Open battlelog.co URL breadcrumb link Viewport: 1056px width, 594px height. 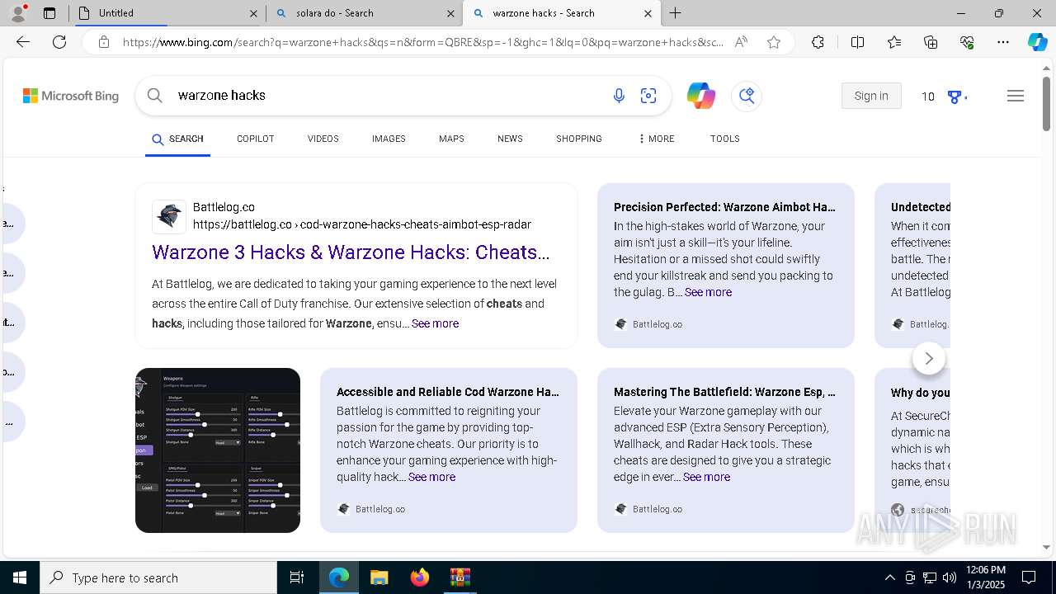(x=362, y=224)
